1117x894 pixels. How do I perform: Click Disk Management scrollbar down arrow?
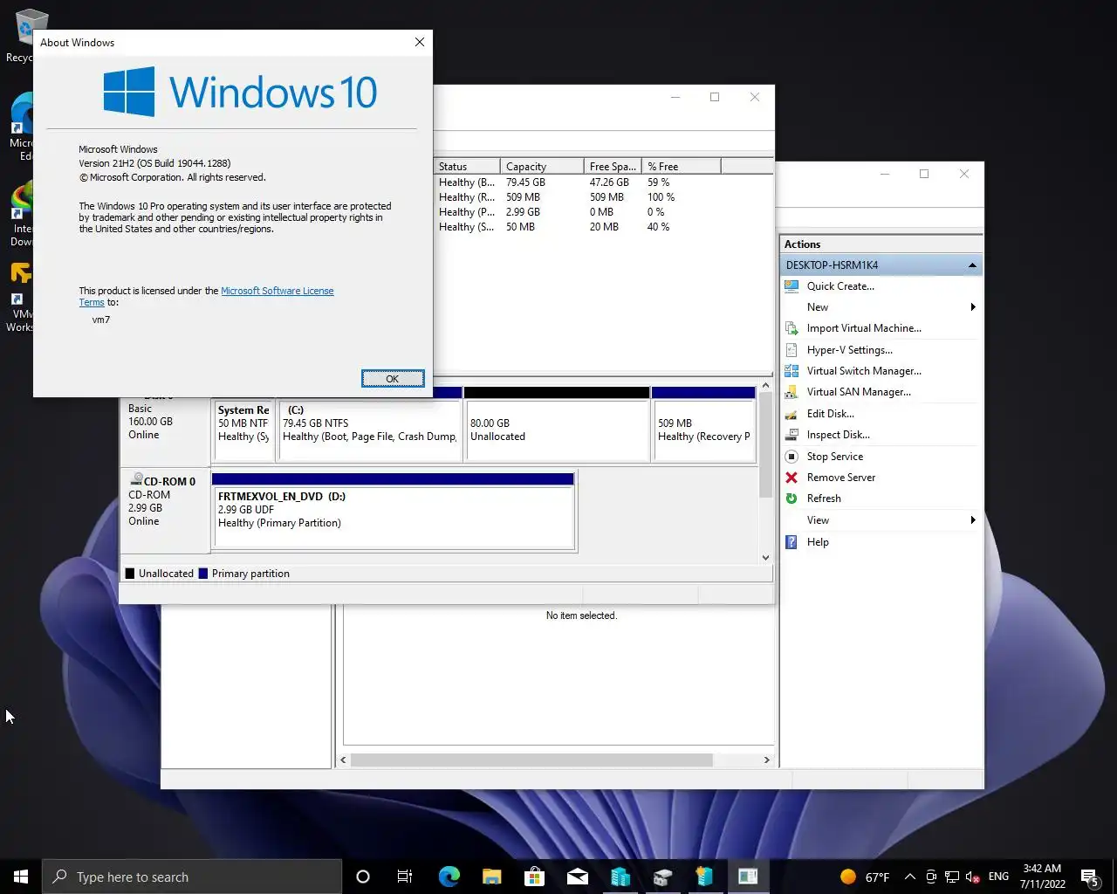pos(765,557)
